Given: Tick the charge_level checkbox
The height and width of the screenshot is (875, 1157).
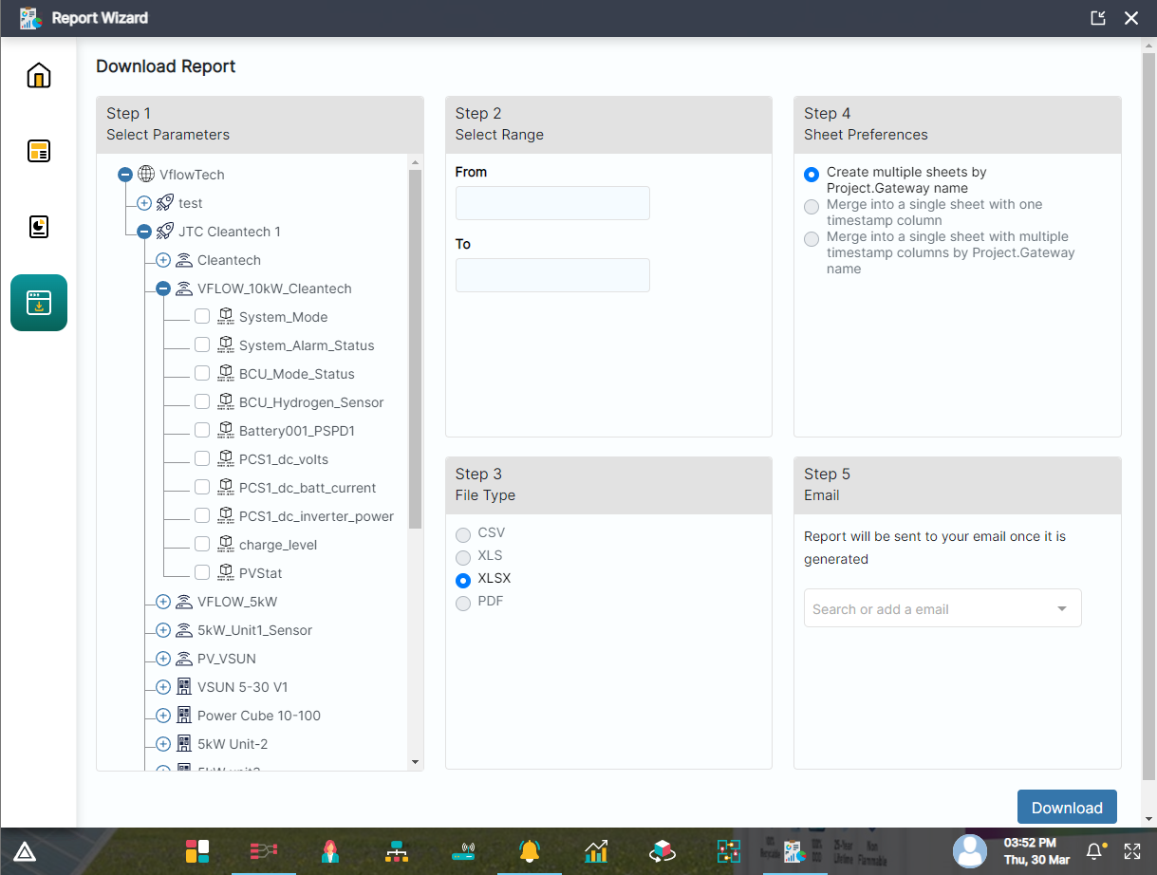Looking at the screenshot, I should (202, 545).
